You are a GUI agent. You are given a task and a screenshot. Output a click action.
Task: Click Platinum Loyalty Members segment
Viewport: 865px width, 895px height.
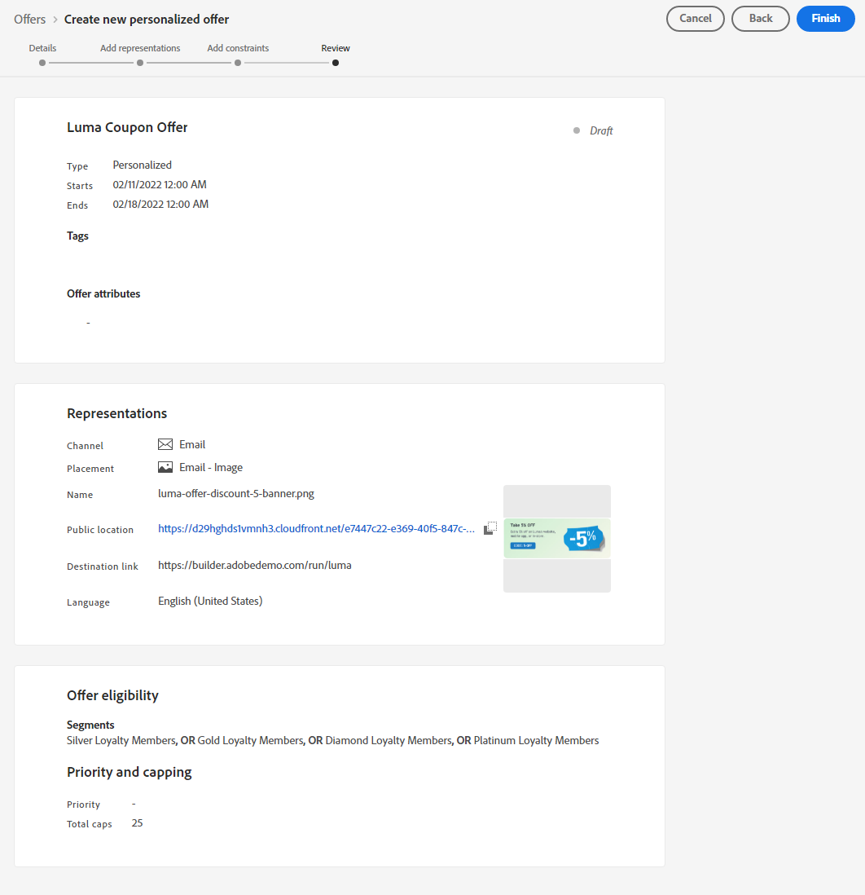[x=536, y=740]
